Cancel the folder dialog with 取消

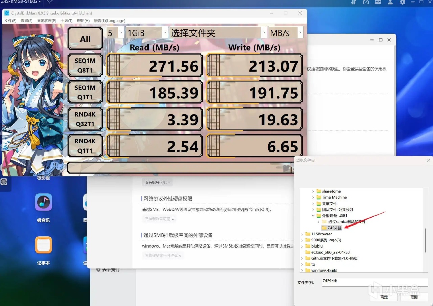(414, 297)
